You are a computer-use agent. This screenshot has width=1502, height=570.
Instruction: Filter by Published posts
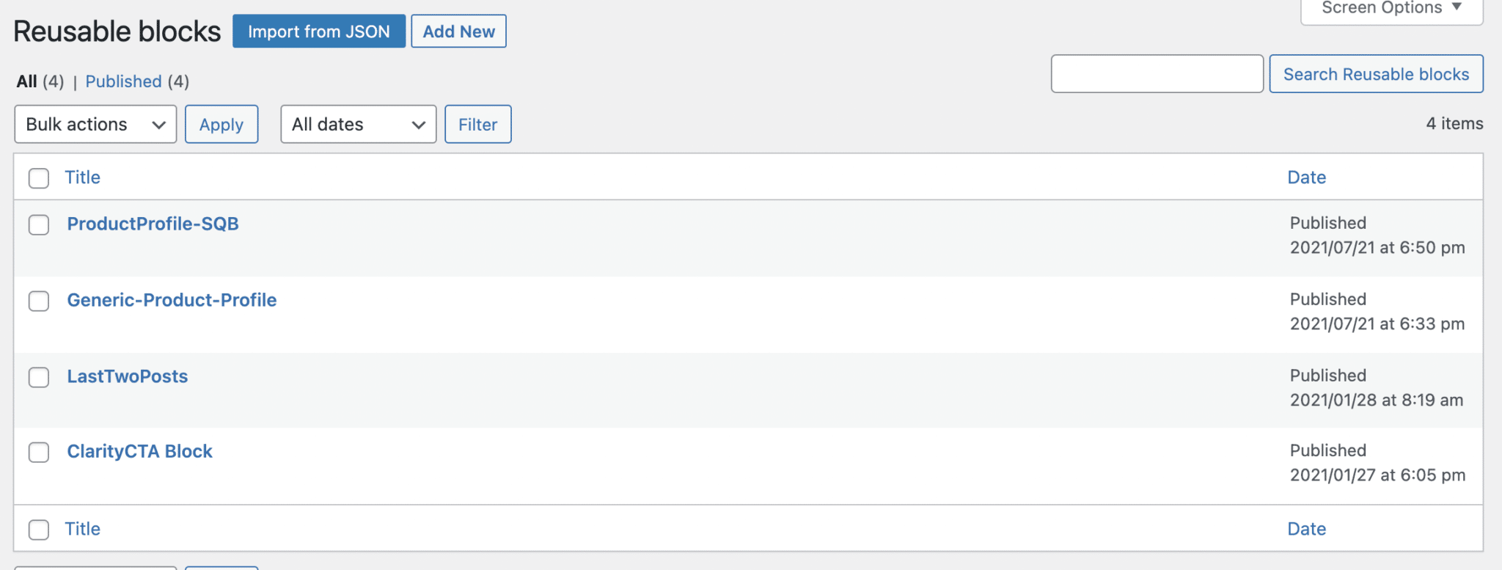(x=123, y=81)
